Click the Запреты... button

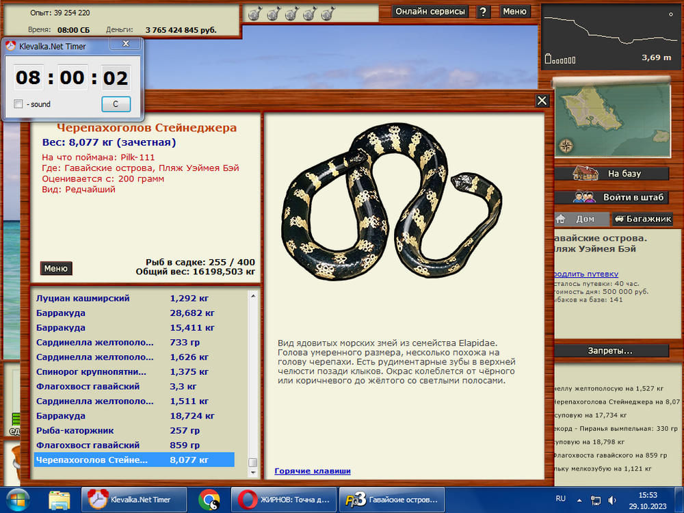610,350
